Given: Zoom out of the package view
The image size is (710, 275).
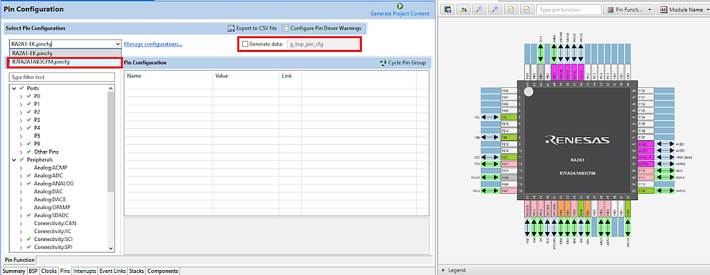Looking at the screenshot, I should coord(478,9).
